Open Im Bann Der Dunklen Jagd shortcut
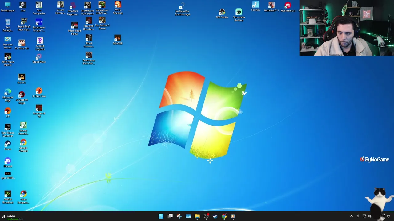The image size is (394, 221). (x=182, y=9)
